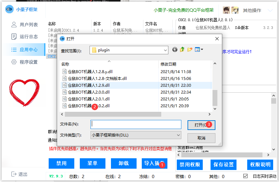
Task: Click file icon of 仓鼠BOT机器人1.2.8.y.dll
Action: click(x=65, y=71)
